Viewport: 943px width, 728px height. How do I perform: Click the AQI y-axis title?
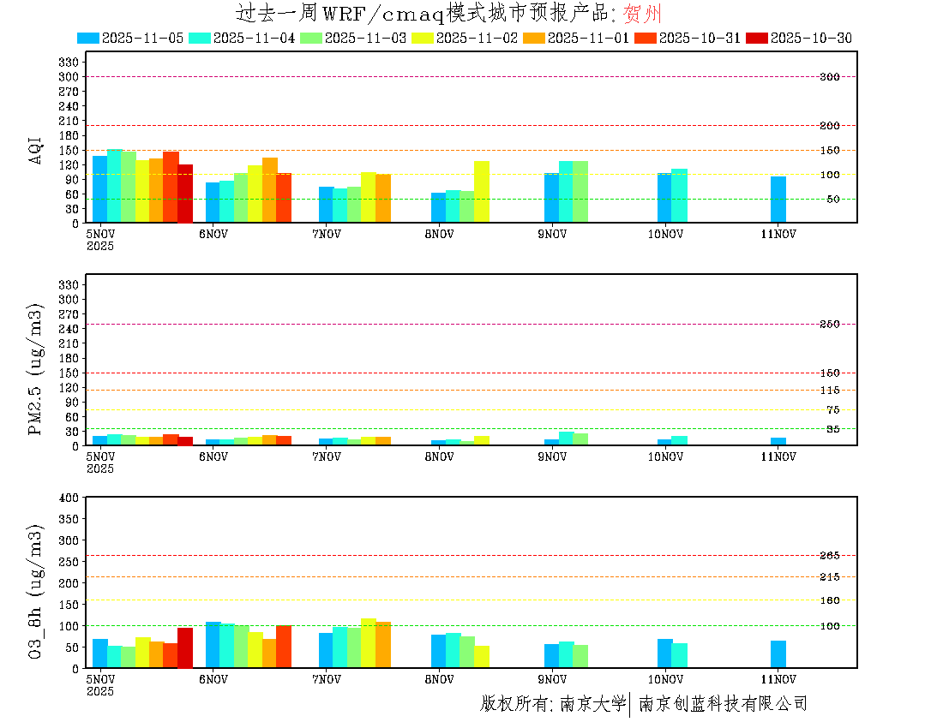(x=35, y=149)
